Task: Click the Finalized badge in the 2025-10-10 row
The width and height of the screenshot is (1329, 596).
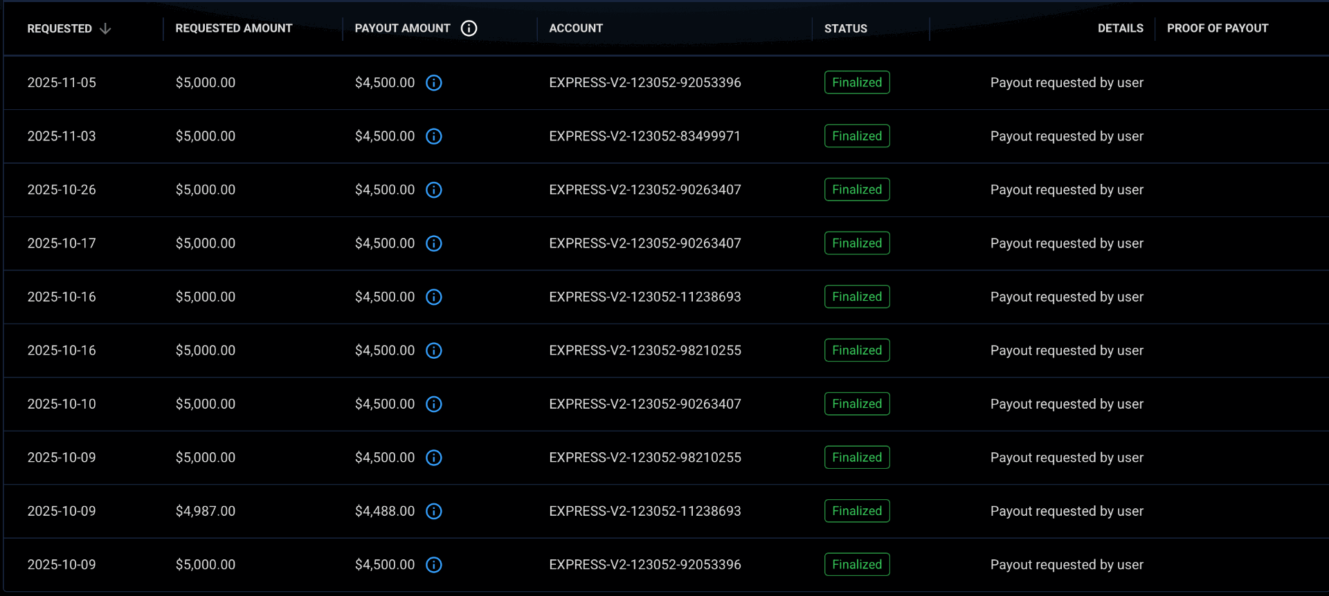Action: (857, 404)
